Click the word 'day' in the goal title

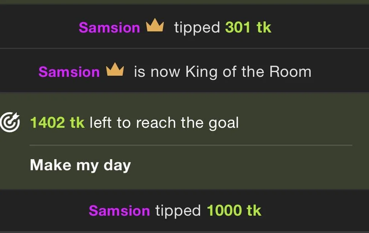click(117, 165)
